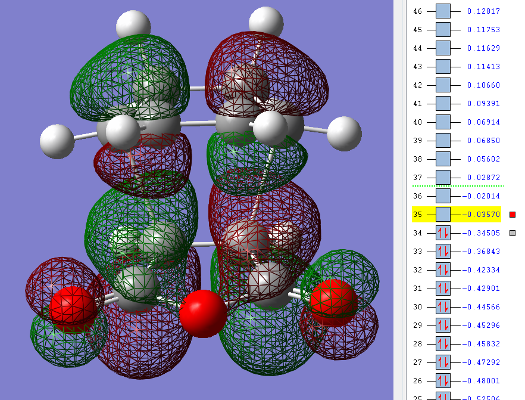Select orbital 37 occupancy box
The height and width of the screenshot is (400, 525).
pyautogui.click(x=443, y=177)
